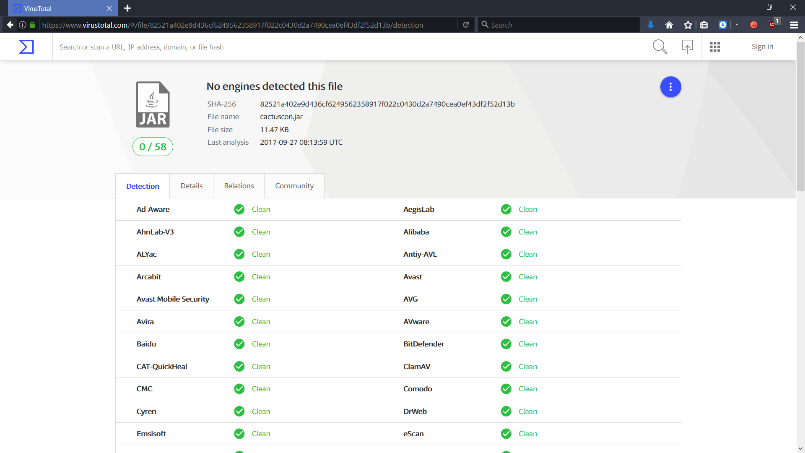The width and height of the screenshot is (805, 453).
Task: Open the apps grid menu icon
Action: click(x=715, y=47)
